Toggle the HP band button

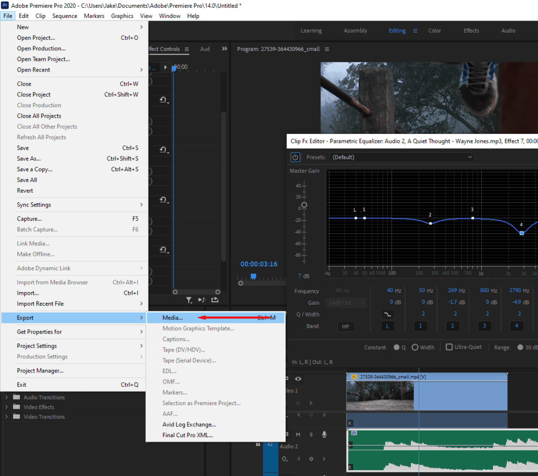click(x=346, y=326)
